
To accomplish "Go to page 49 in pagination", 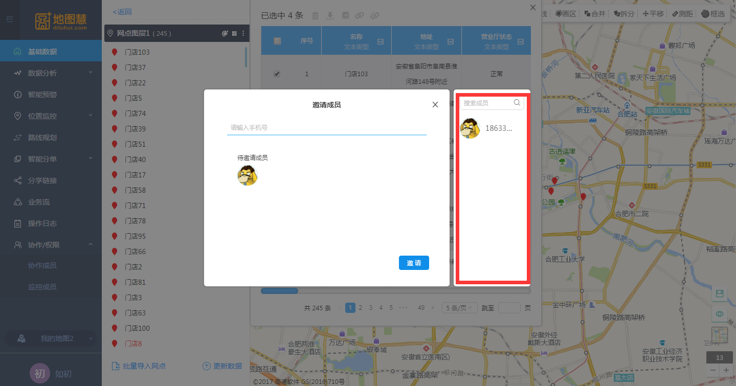I will tap(421, 308).
